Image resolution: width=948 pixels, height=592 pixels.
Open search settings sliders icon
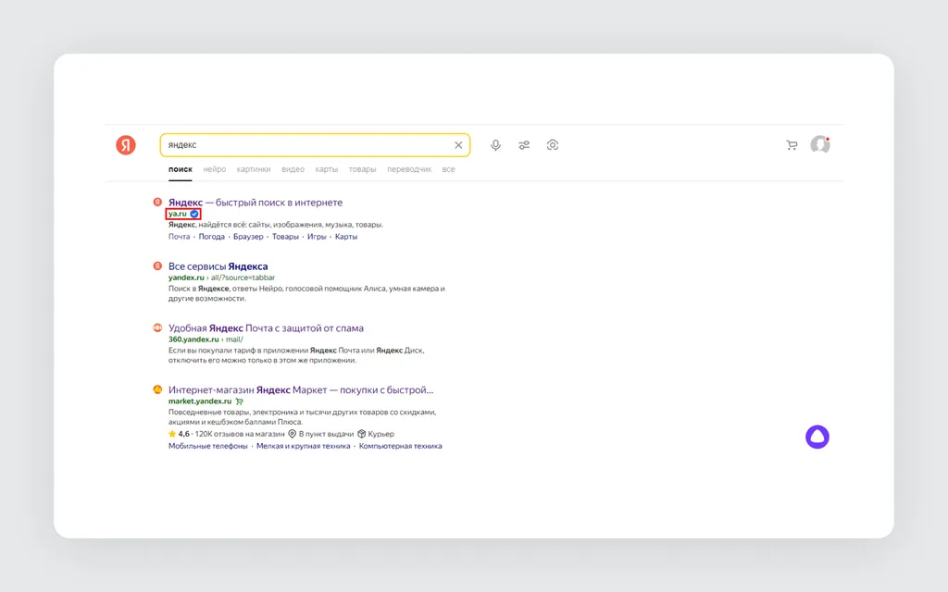point(524,145)
